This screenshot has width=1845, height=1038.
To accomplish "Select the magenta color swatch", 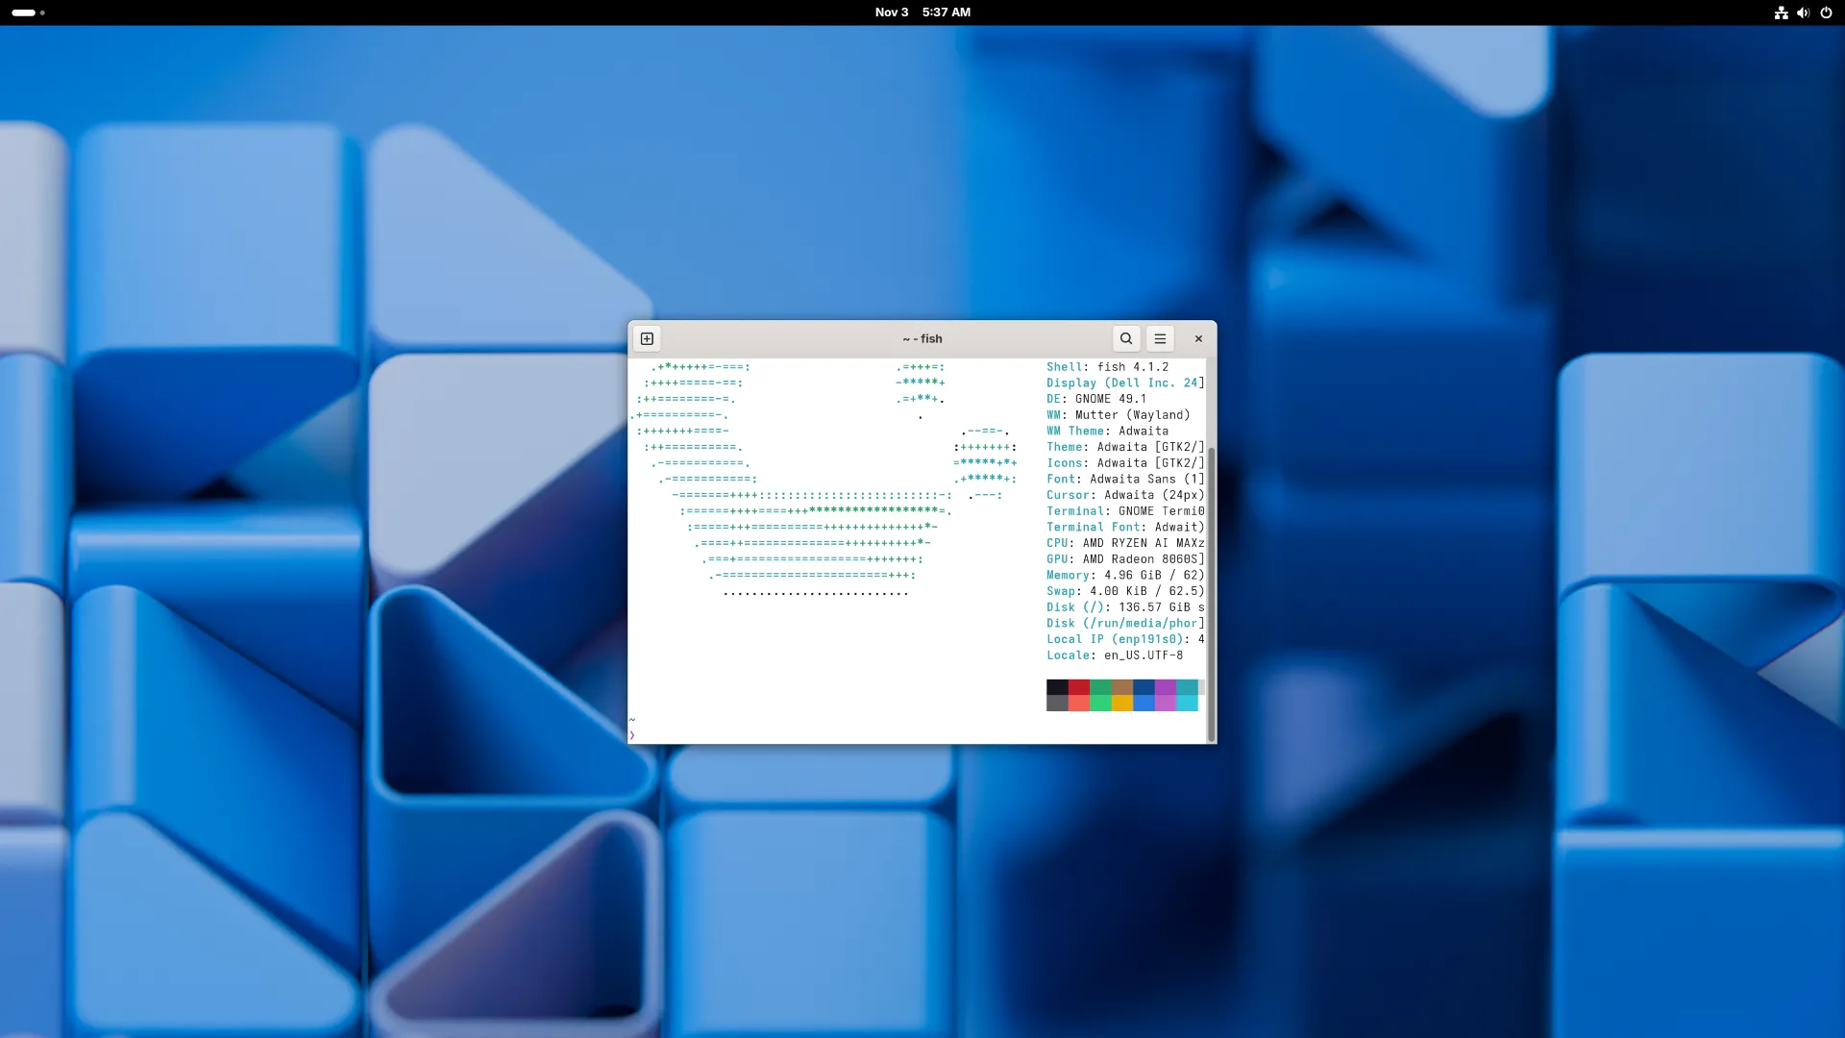I will click(1163, 688).
